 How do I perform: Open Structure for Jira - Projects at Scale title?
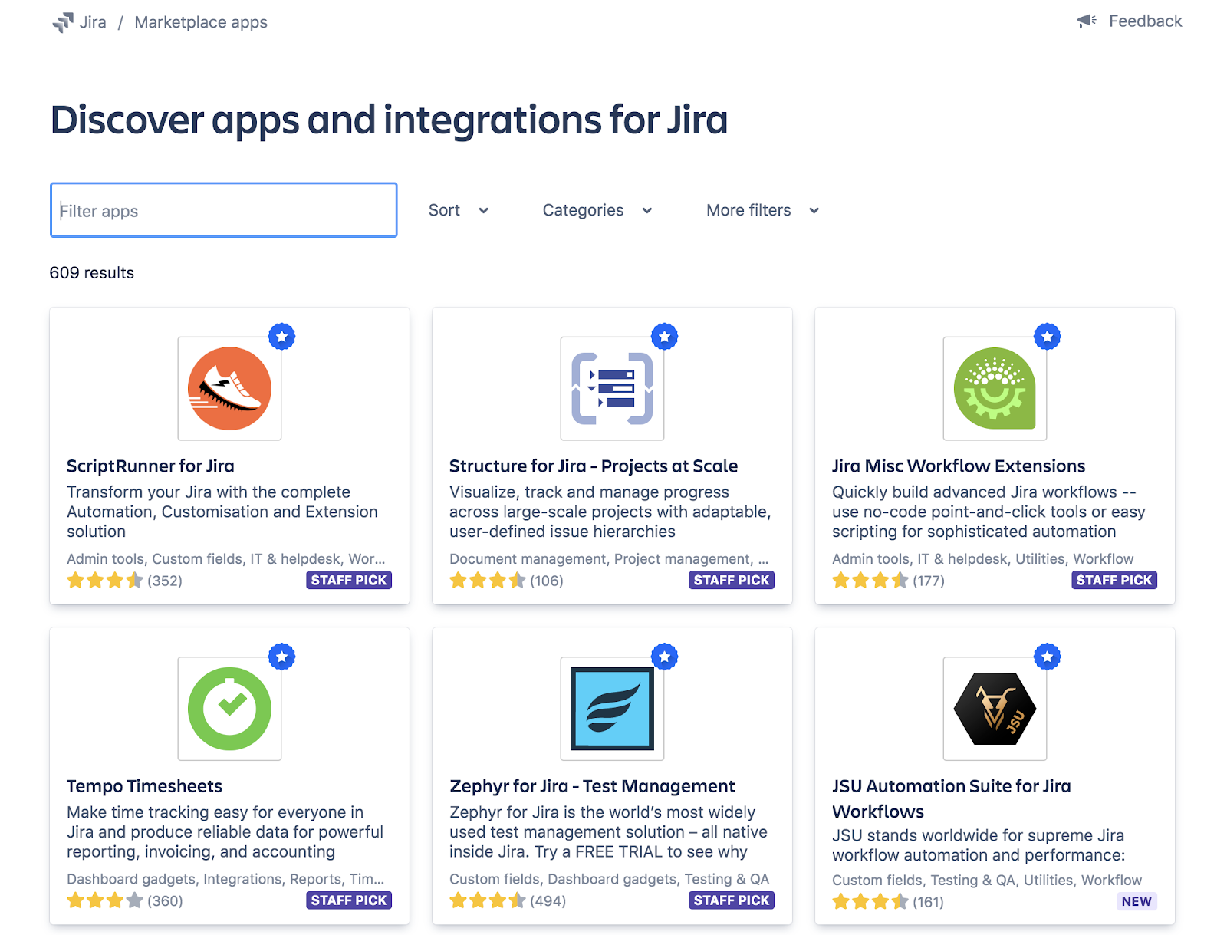tap(594, 466)
